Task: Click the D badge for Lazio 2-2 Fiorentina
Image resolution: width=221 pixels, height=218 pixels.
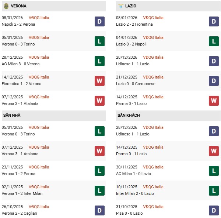Action: point(214,21)
